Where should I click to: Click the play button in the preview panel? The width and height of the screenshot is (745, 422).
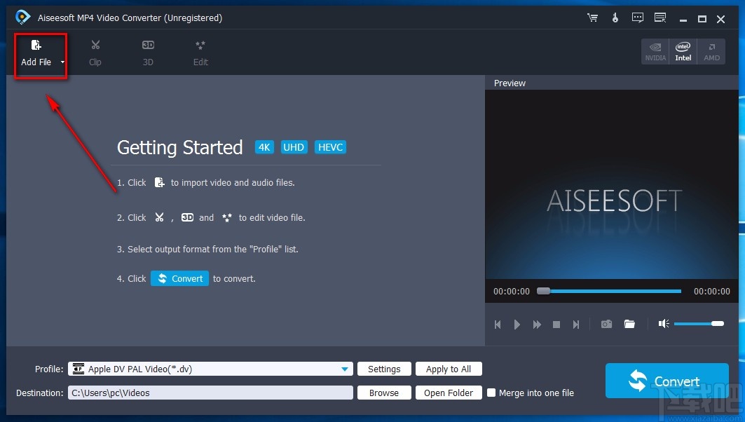(x=517, y=325)
